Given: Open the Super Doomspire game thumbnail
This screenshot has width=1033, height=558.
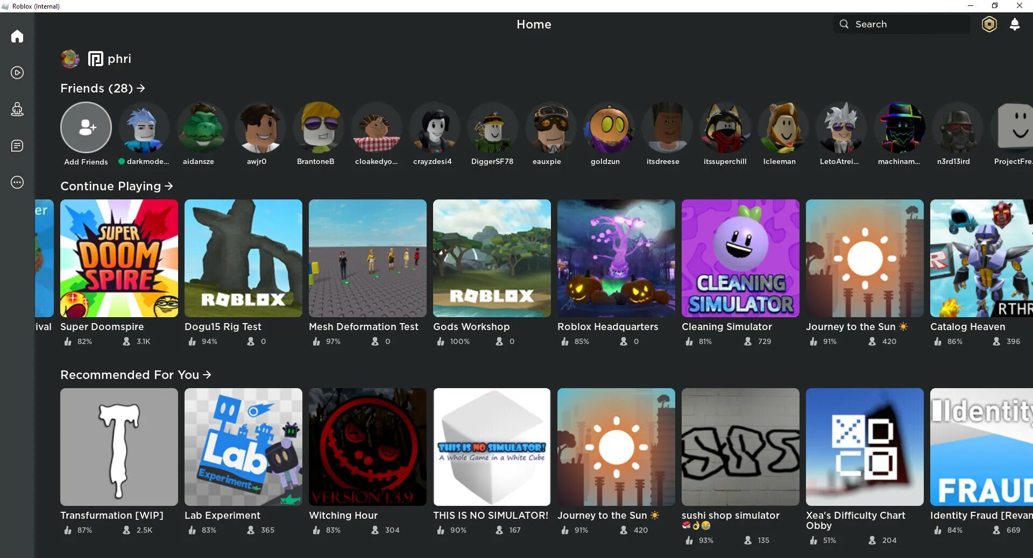Looking at the screenshot, I should [x=119, y=258].
